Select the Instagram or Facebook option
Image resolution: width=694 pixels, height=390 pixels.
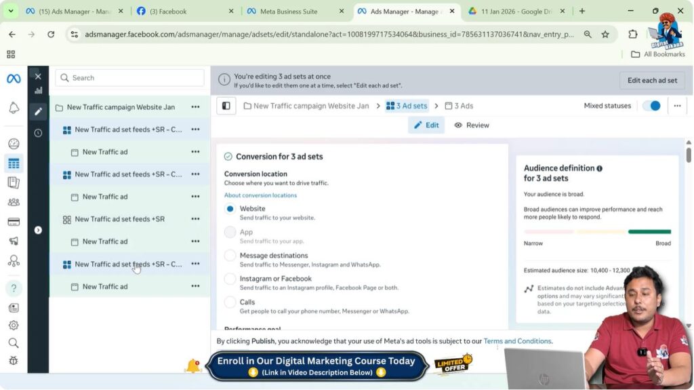[x=230, y=279]
